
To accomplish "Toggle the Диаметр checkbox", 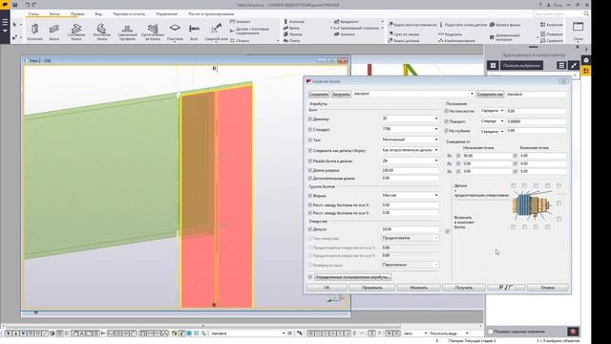I will click(310, 118).
